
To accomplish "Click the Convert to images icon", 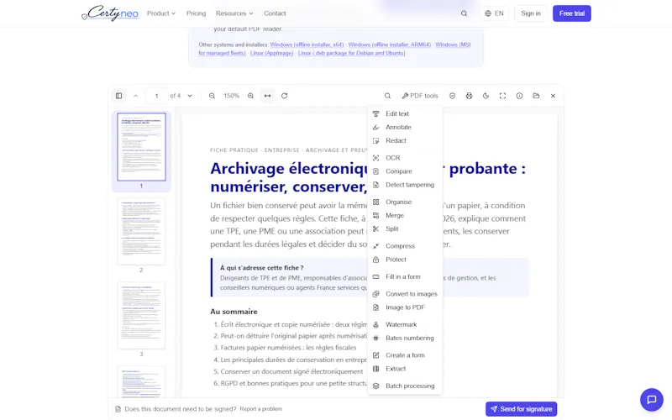I will (375, 294).
